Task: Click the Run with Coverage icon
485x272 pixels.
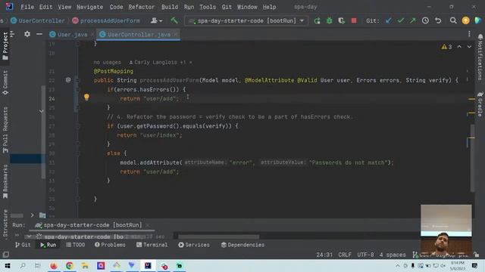Action: tap(342, 20)
